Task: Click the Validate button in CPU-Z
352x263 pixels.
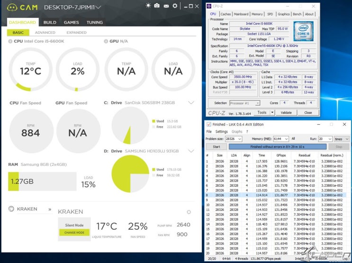Action: (286, 112)
